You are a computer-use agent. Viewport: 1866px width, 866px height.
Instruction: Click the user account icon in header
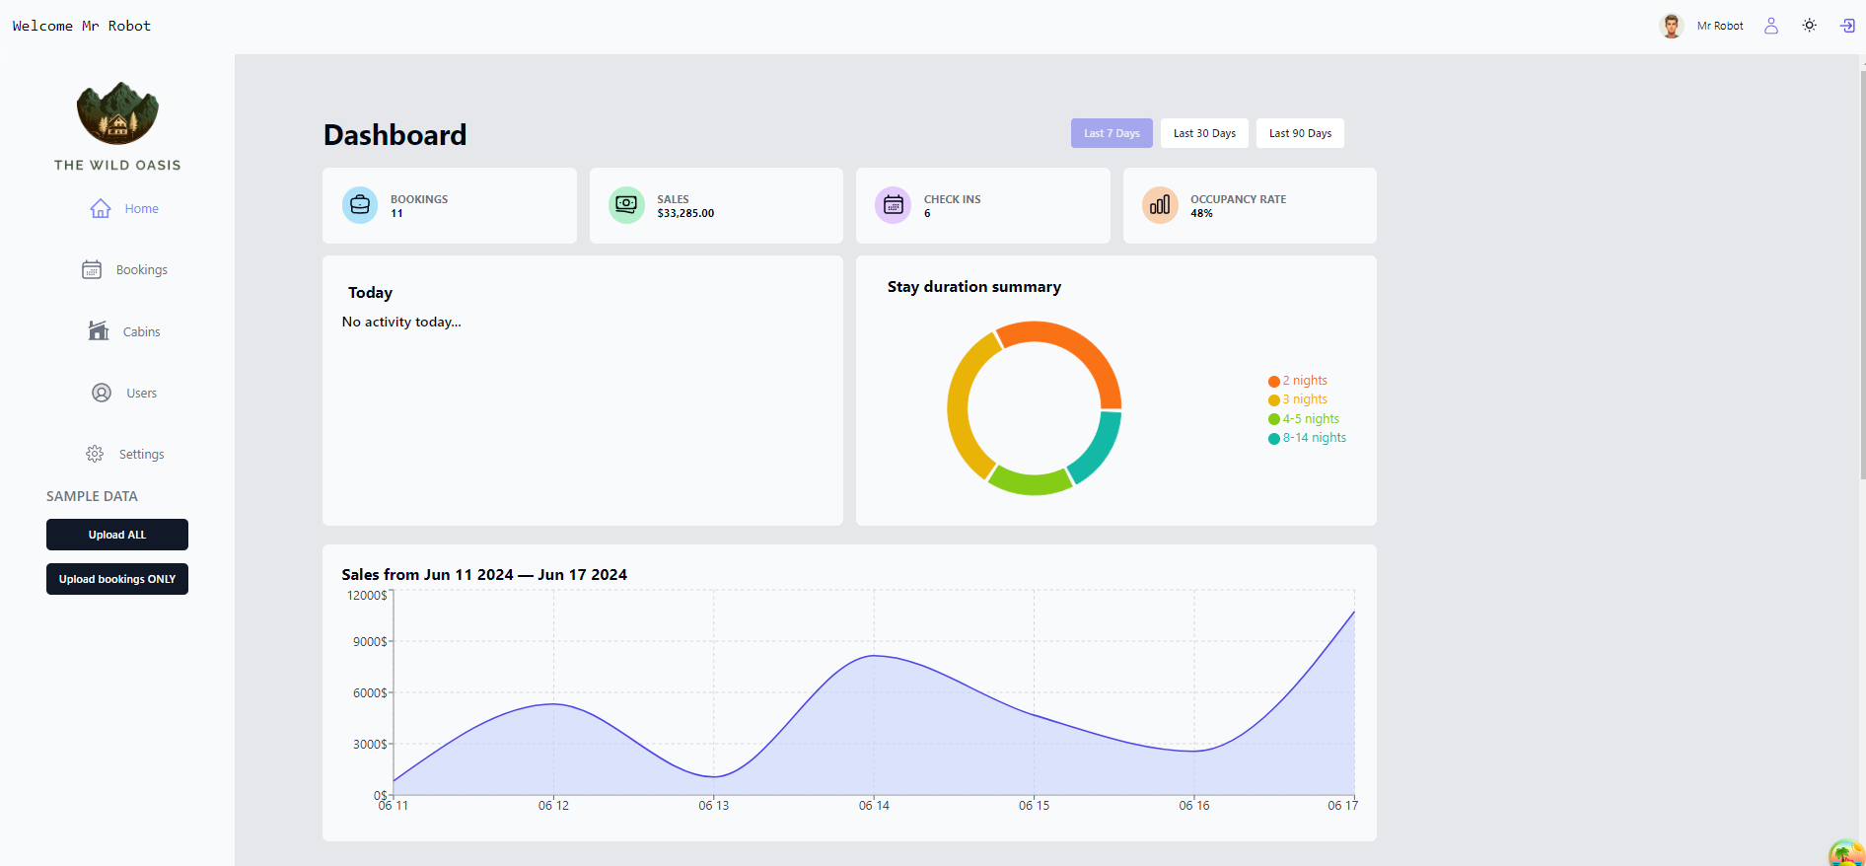tap(1770, 26)
